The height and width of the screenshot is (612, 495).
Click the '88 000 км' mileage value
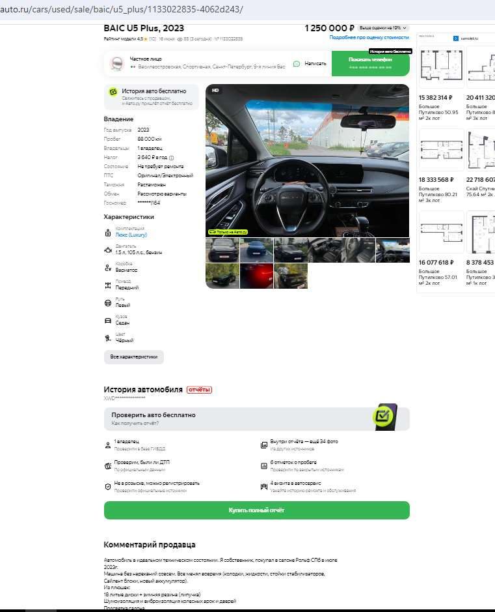(x=150, y=139)
